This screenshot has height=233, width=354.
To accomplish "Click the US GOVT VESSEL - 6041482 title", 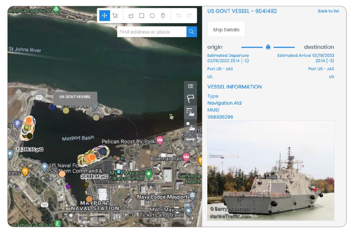I will click(242, 11).
